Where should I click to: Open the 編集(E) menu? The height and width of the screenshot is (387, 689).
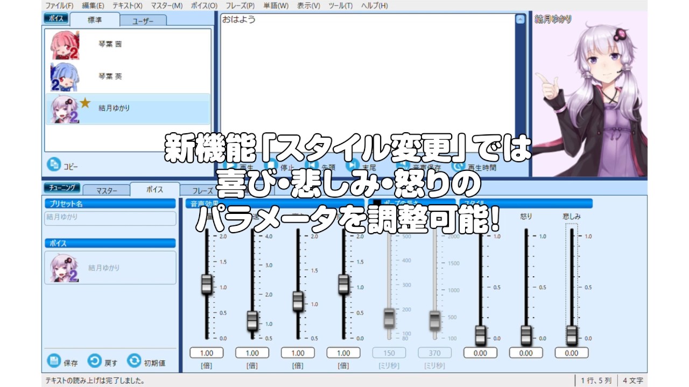93,5
